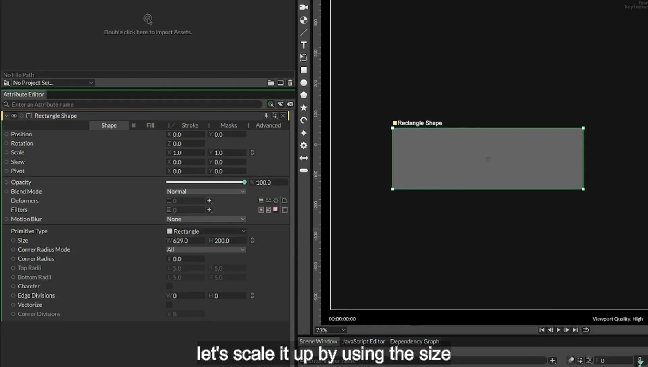Select the Arc shape tool
This screenshot has width=648, height=367.
pyautogui.click(x=304, y=120)
